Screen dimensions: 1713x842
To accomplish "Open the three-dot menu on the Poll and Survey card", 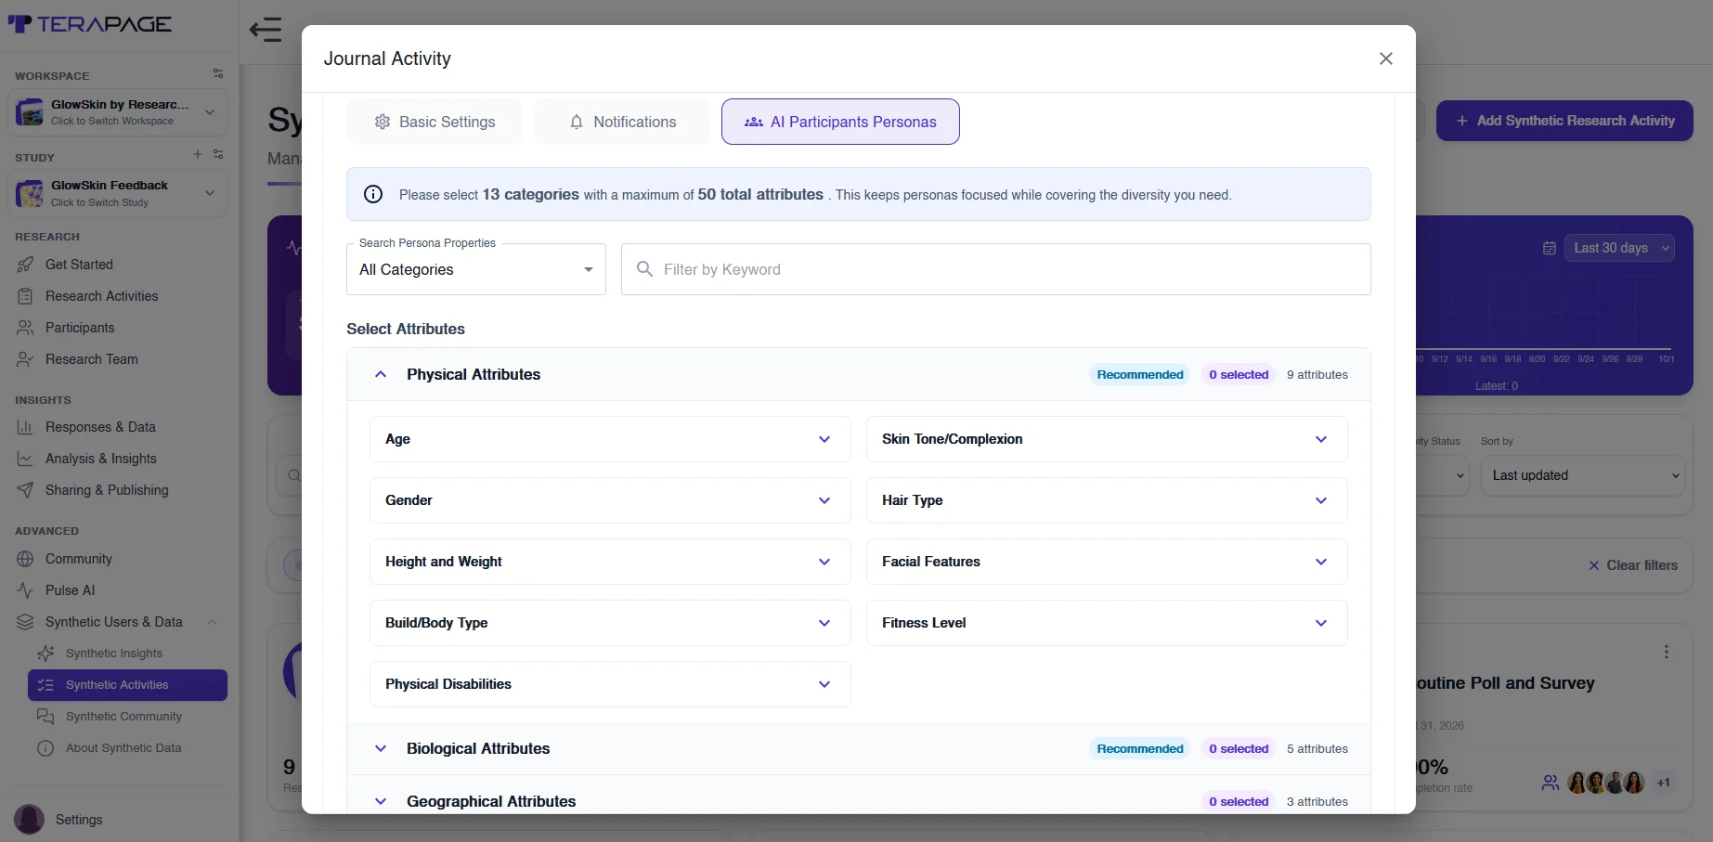I will coord(1667,652).
